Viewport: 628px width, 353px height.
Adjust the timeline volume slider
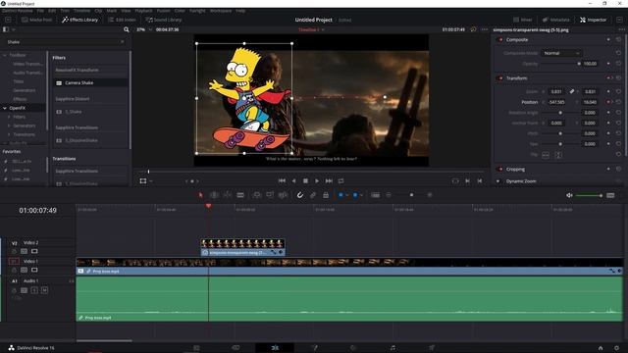click(589, 195)
